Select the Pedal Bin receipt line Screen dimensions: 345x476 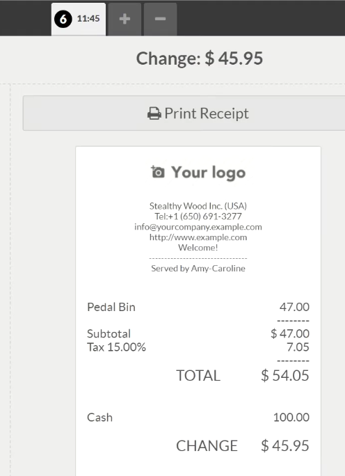198,307
